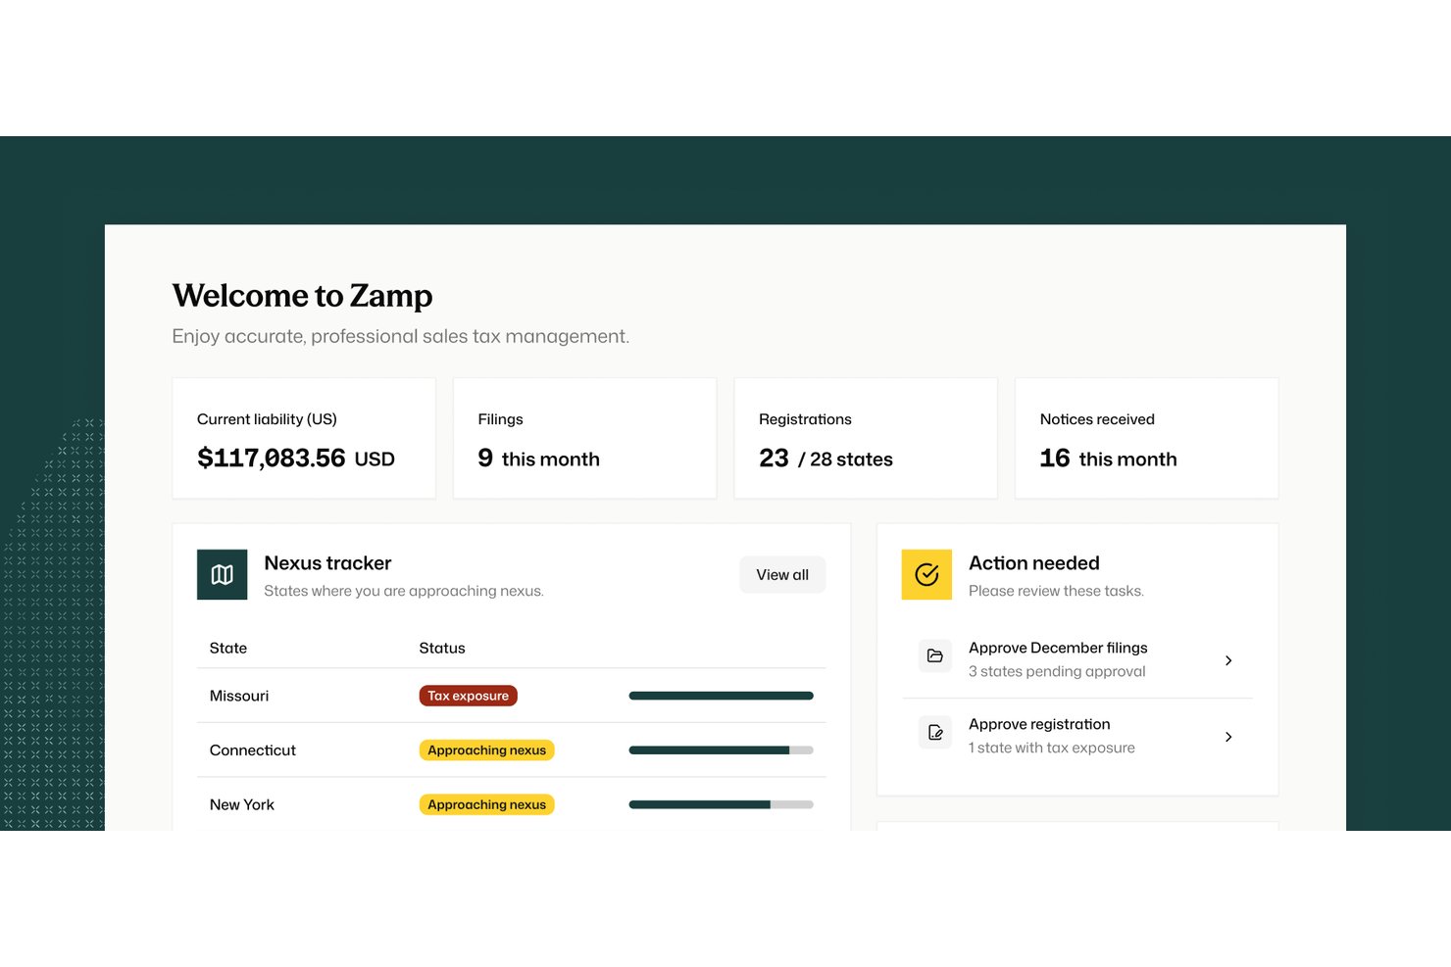Viewport: 1451px width, 967px height.
Task: Click the State column header
Action: 228,648
